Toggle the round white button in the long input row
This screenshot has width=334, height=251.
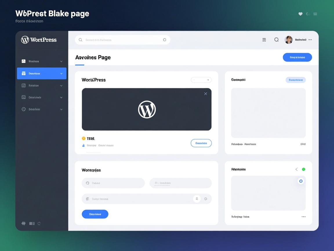(x=197, y=199)
